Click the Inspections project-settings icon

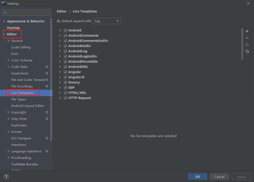coord(47,73)
